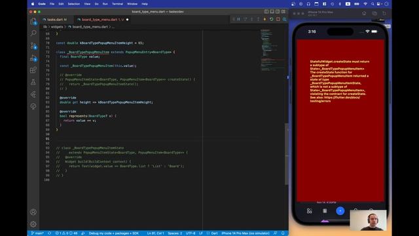Change indentation via 'Spaces: 2'
The height and width of the screenshot is (236, 419).
(175, 233)
